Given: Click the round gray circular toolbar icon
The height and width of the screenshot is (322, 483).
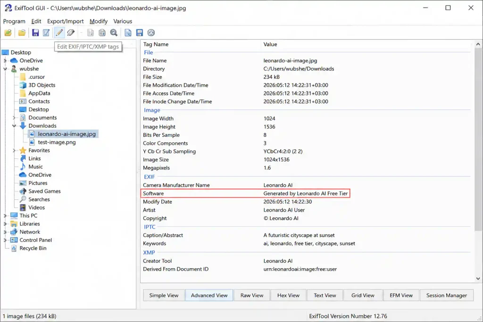Looking at the screenshot, I should pyautogui.click(x=151, y=33).
